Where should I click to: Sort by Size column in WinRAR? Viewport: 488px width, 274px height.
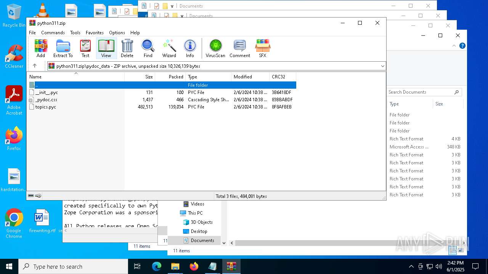[x=140, y=76]
